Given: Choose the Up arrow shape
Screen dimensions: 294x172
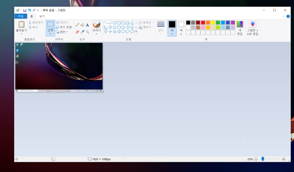Looking at the screenshot, I should pos(132,27).
